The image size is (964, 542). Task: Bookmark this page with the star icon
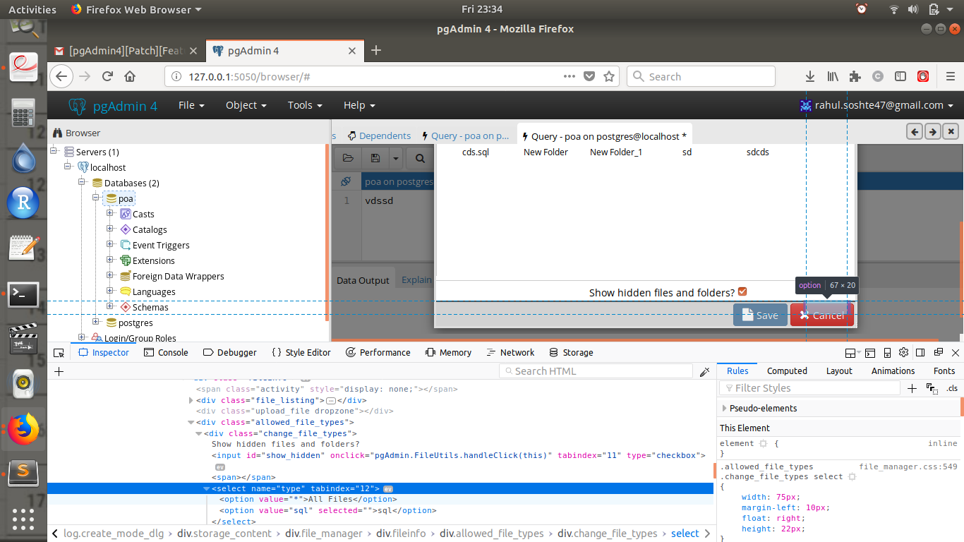tap(609, 77)
